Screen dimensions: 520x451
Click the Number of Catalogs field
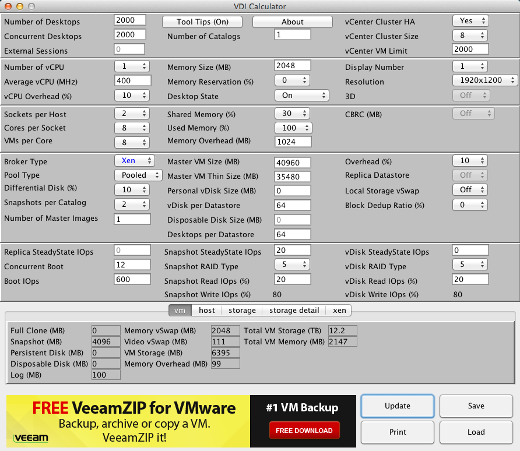coord(293,35)
